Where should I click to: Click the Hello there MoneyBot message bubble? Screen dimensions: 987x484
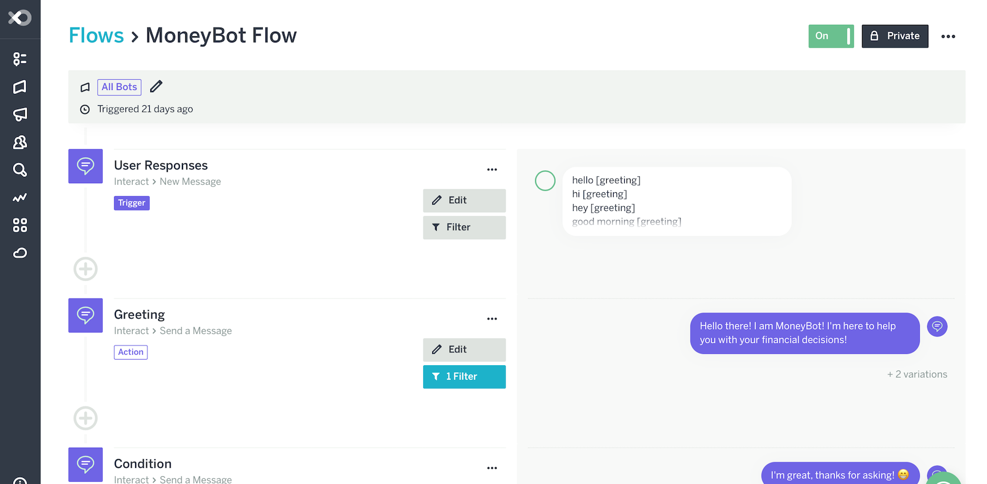[x=805, y=333]
